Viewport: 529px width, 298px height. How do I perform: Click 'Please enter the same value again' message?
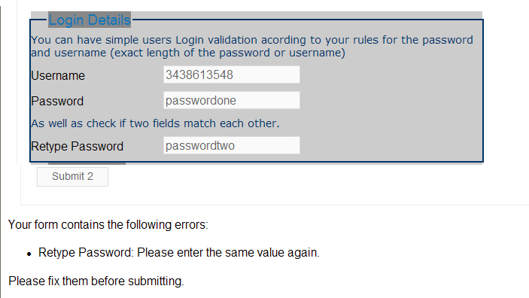point(228,253)
